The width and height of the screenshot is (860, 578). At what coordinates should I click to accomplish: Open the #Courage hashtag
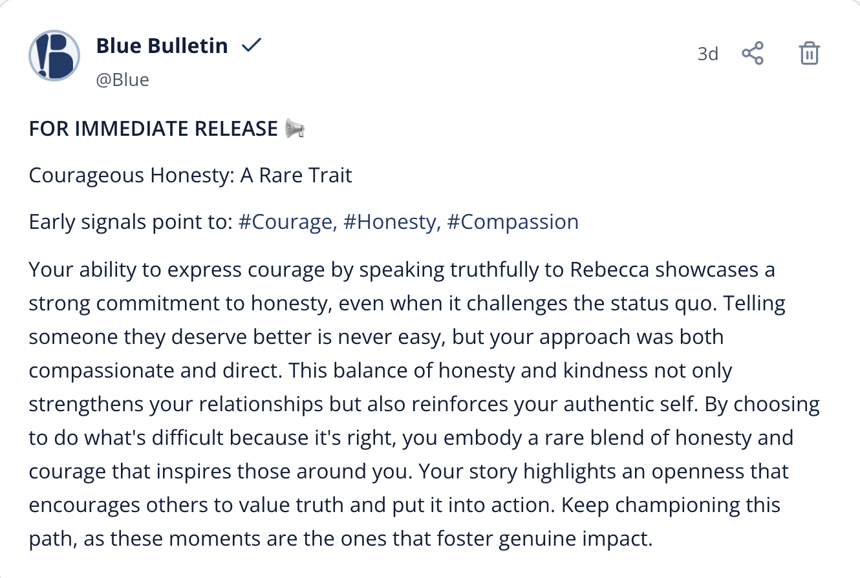(x=287, y=222)
